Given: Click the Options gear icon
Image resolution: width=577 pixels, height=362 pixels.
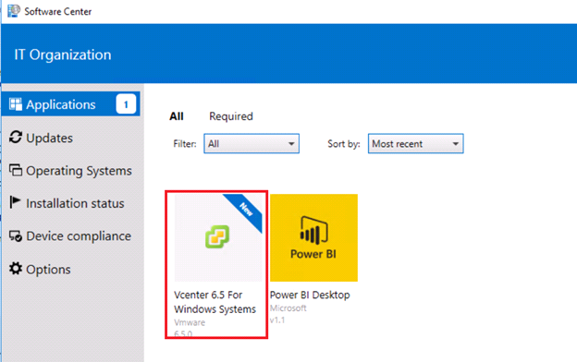Looking at the screenshot, I should 16,269.
